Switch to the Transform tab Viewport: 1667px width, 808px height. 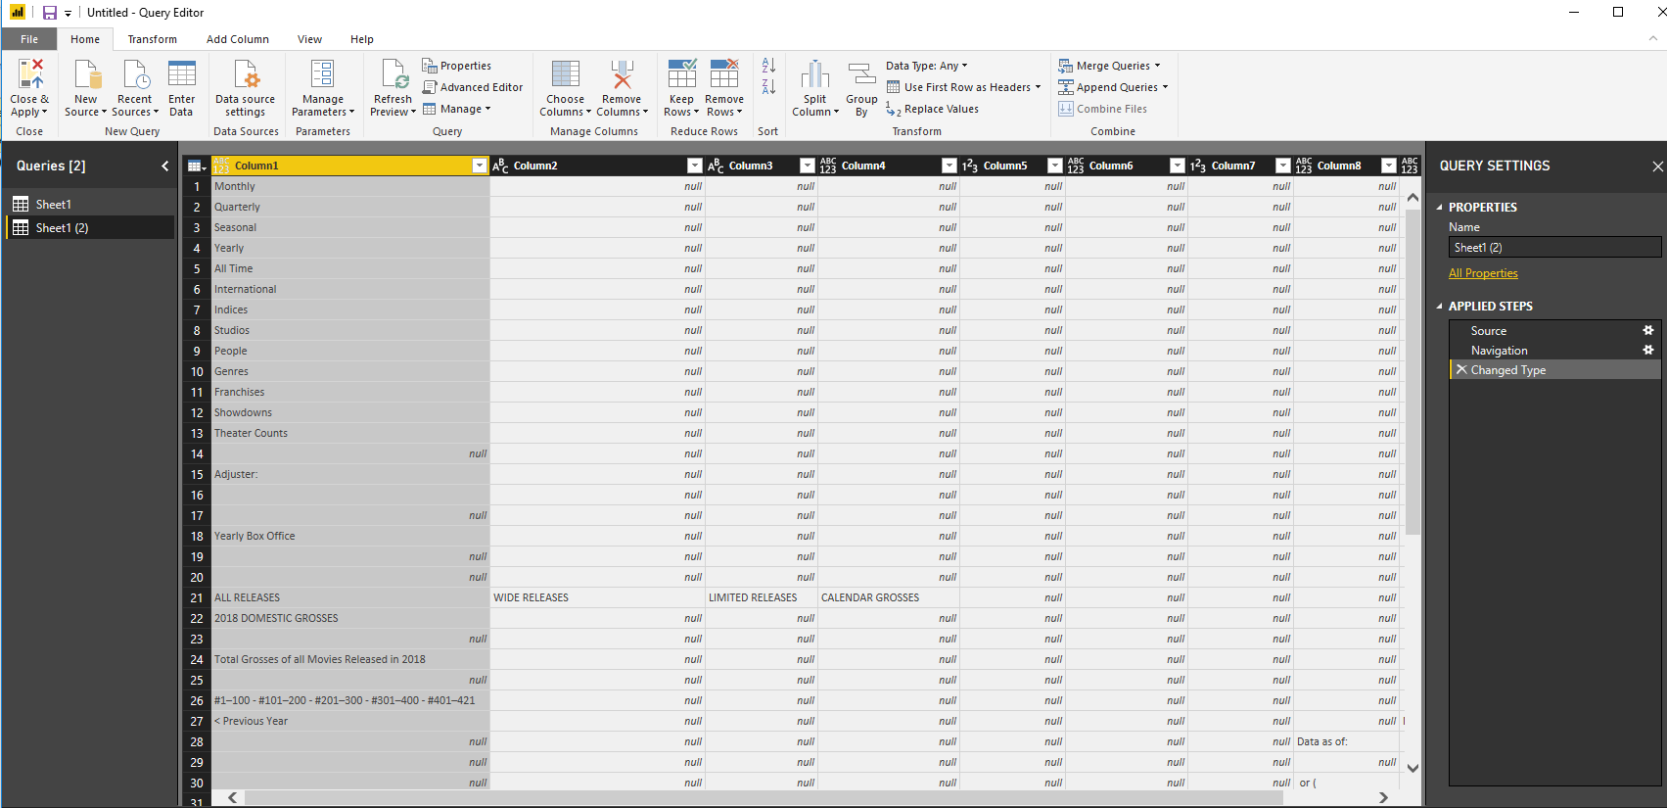[x=153, y=39]
